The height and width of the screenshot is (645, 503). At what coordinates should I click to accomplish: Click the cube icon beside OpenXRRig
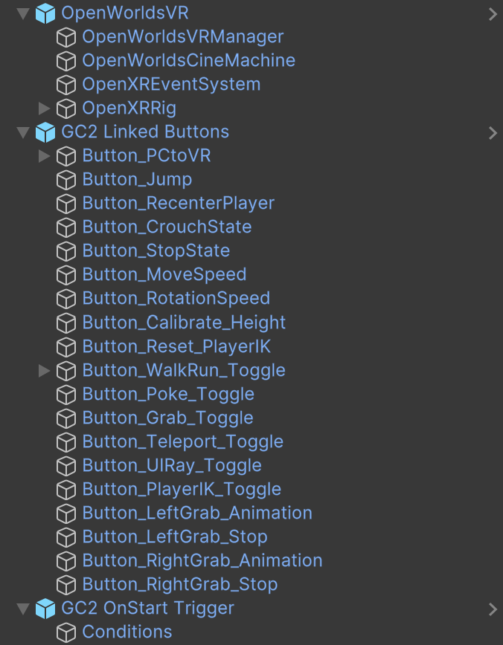(66, 108)
